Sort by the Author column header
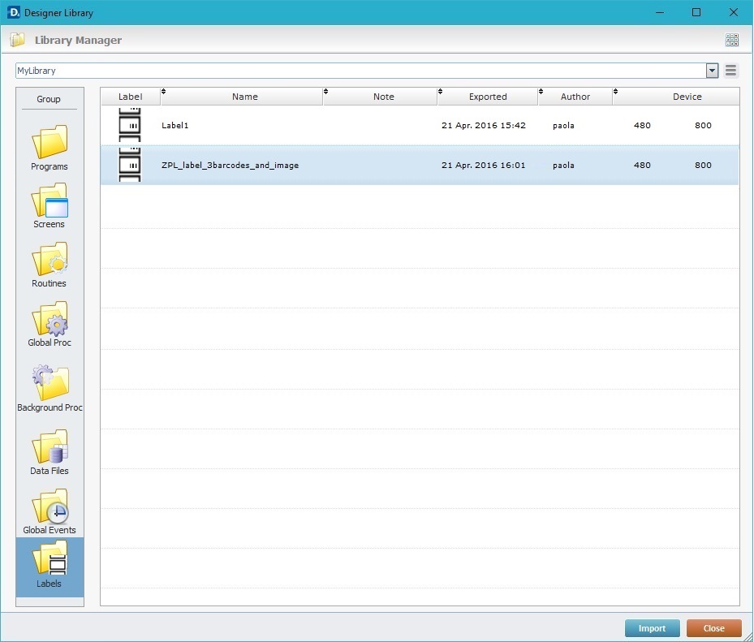The width and height of the screenshot is (754, 642). pos(575,97)
